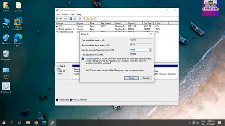The width and height of the screenshot is (225, 126).
Task: Select the Network desktop icon
Action: tap(6, 39)
